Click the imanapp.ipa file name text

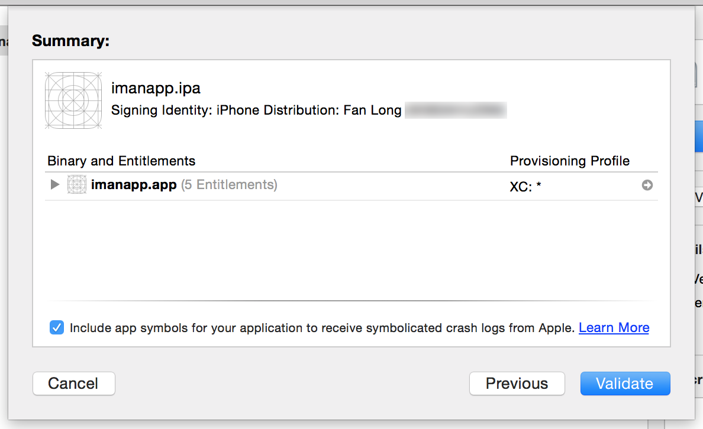pyautogui.click(x=156, y=89)
